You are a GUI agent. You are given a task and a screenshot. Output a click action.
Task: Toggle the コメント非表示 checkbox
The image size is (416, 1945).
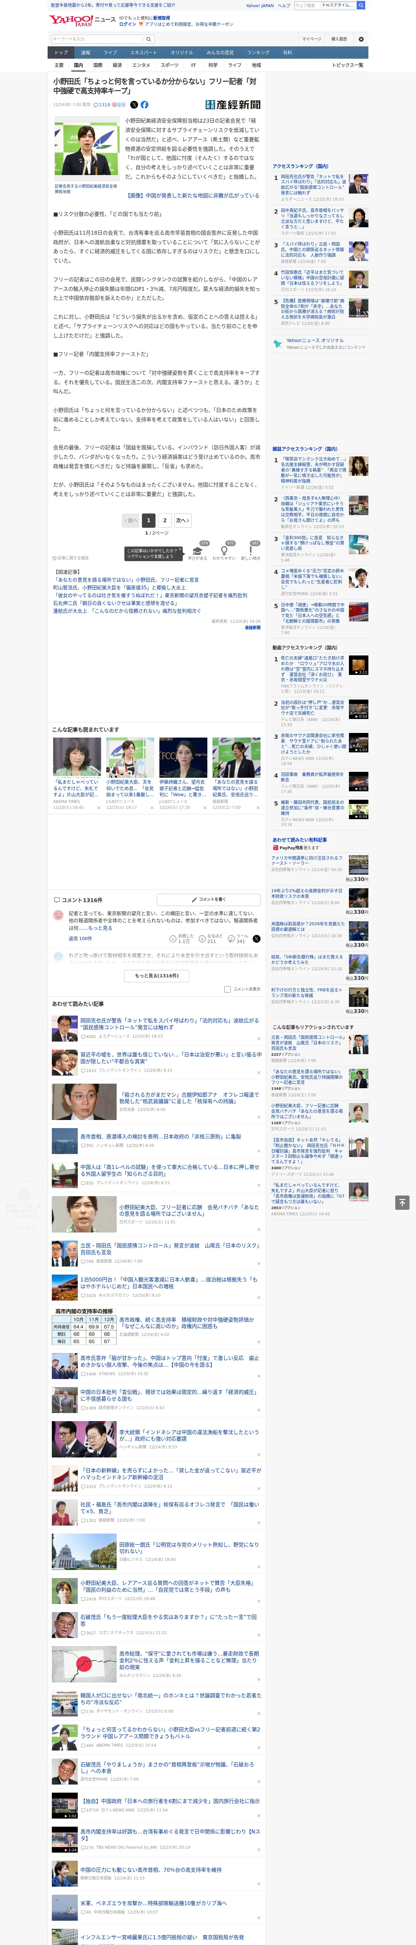click(x=227, y=989)
